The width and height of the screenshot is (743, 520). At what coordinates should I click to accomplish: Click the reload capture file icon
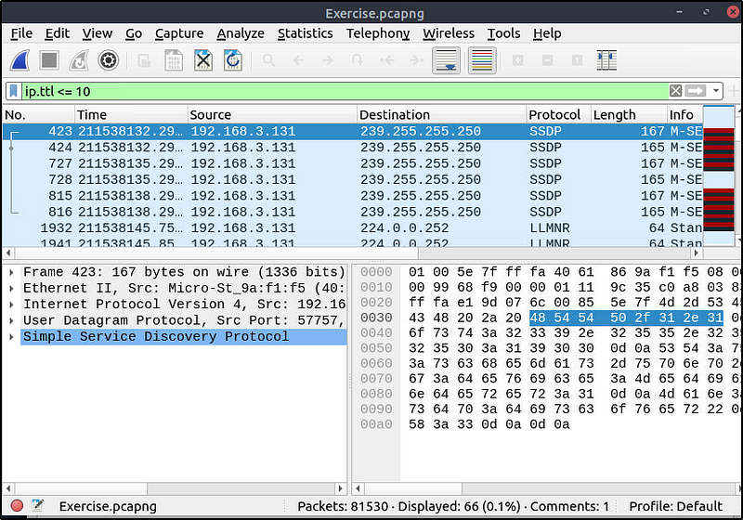(x=232, y=61)
